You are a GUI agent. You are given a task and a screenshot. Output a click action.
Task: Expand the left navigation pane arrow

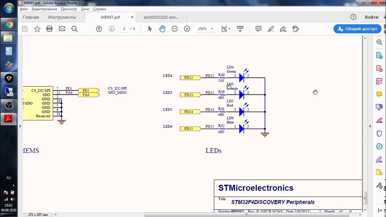click(20, 126)
